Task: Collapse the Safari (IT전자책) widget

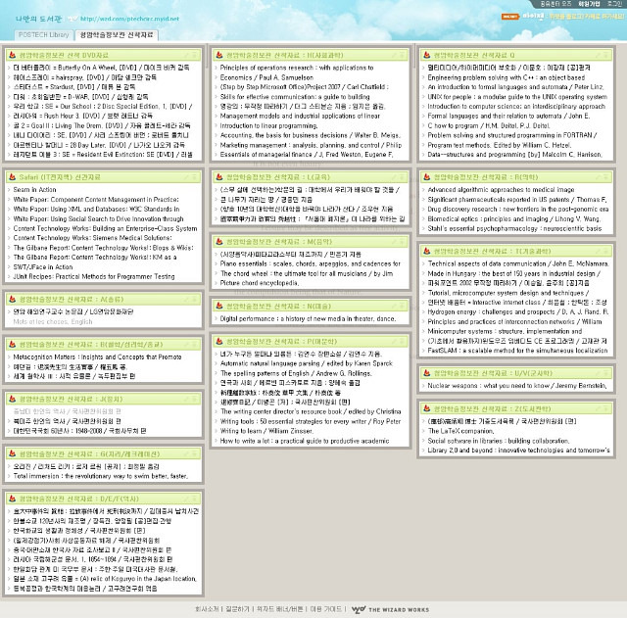Action: [195, 177]
